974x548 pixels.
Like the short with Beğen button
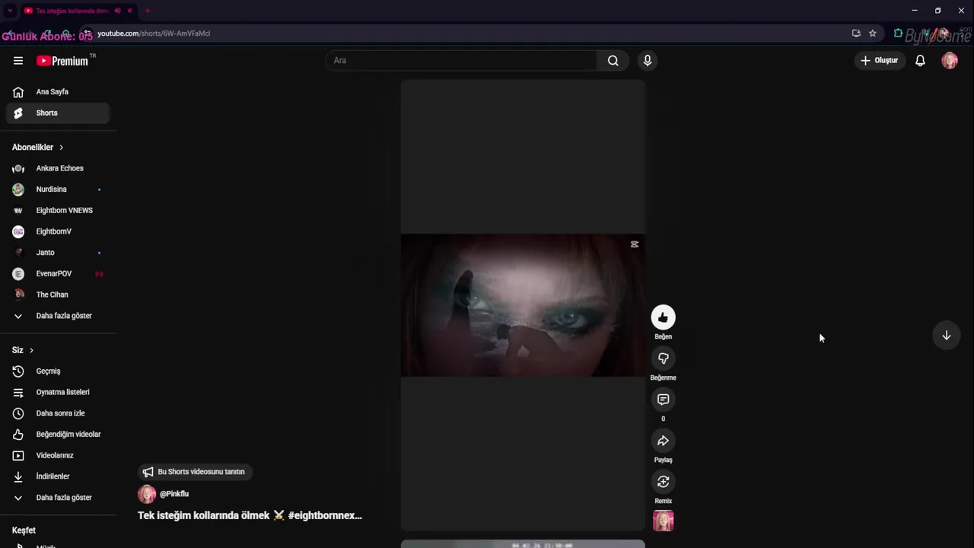663,317
